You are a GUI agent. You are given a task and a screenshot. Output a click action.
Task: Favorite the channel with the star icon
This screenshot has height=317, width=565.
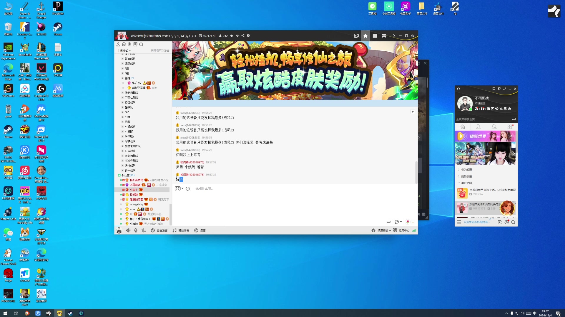click(x=232, y=36)
